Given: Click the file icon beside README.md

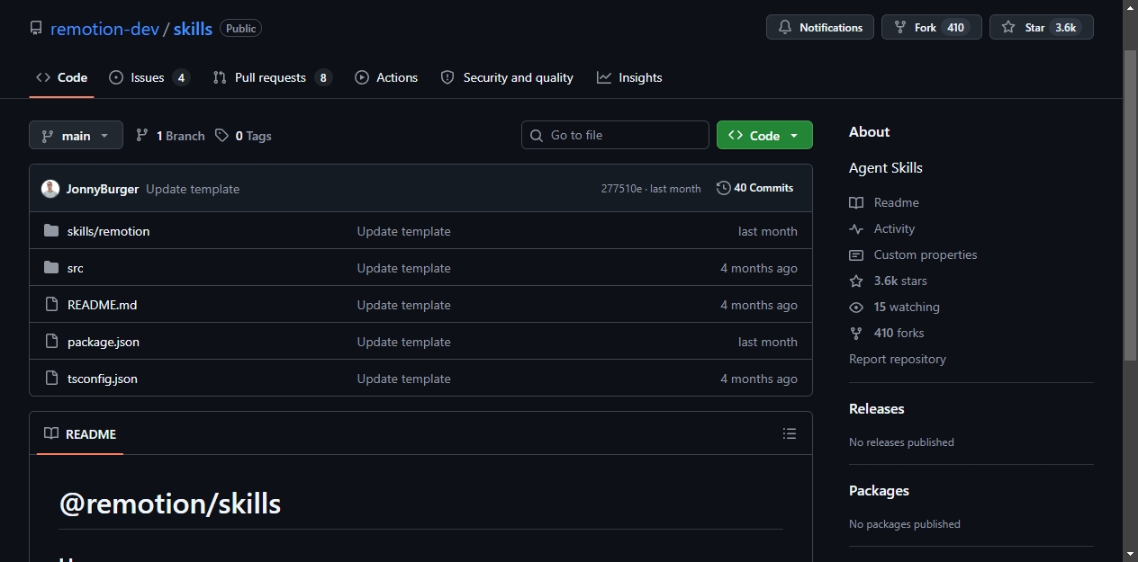Looking at the screenshot, I should click(x=51, y=305).
